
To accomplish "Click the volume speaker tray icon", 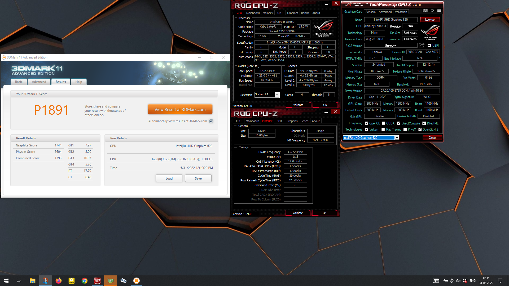I will pyautogui.click(x=458, y=281).
